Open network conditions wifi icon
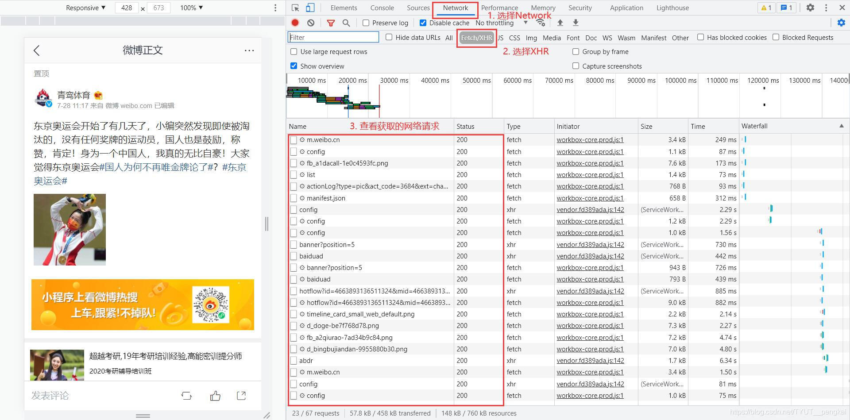 [x=541, y=23]
